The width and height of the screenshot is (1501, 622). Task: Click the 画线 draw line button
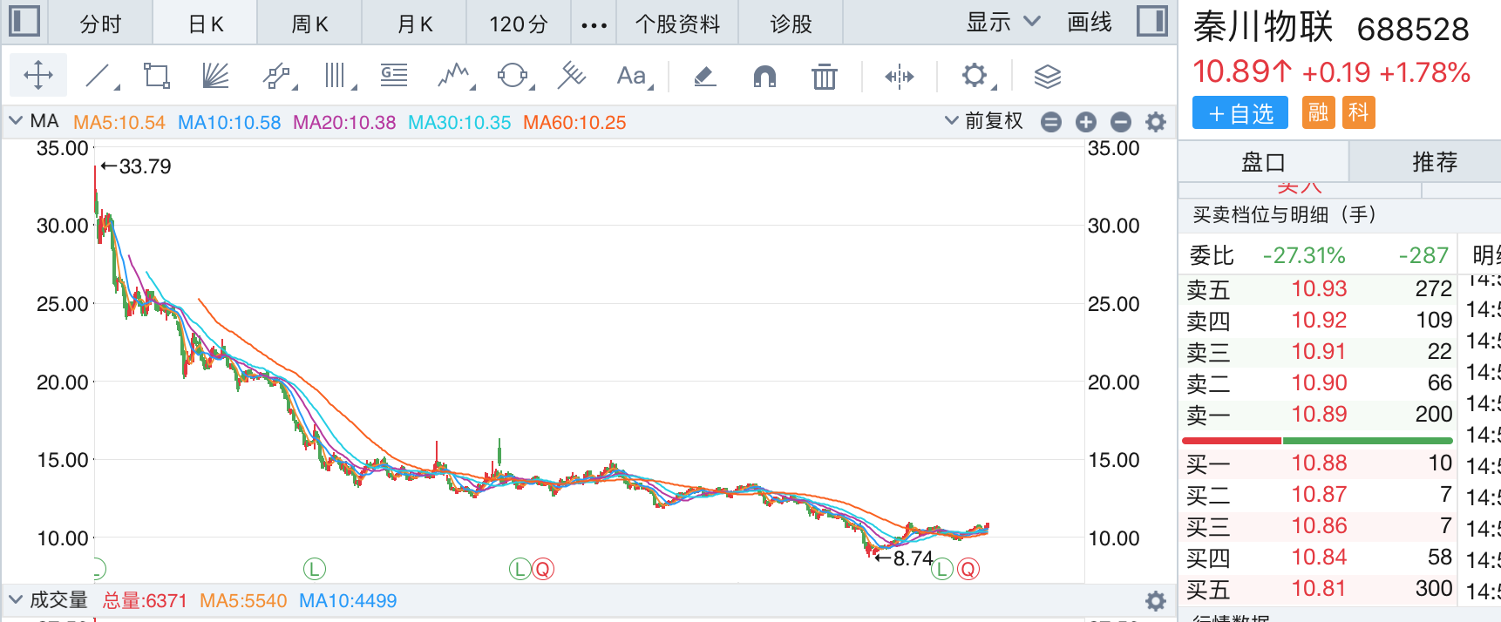click(1090, 23)
